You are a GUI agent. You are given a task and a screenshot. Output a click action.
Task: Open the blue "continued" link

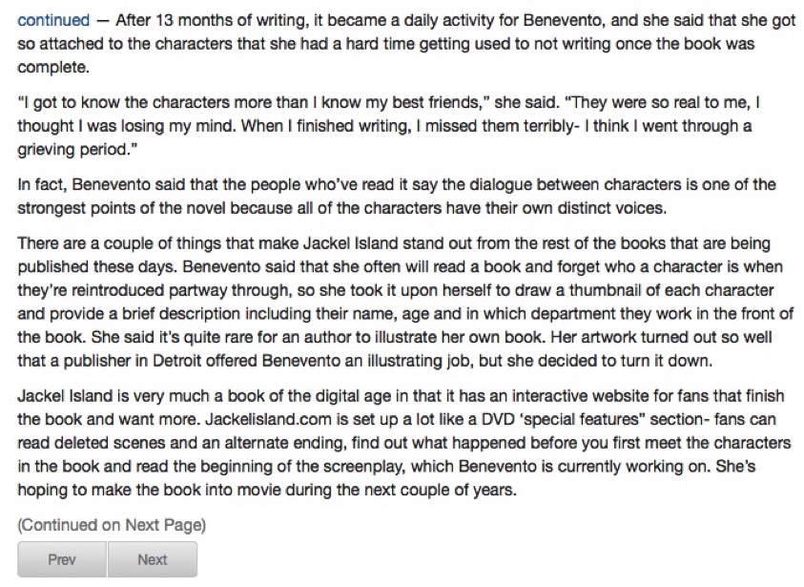click(x=53, y=21)
